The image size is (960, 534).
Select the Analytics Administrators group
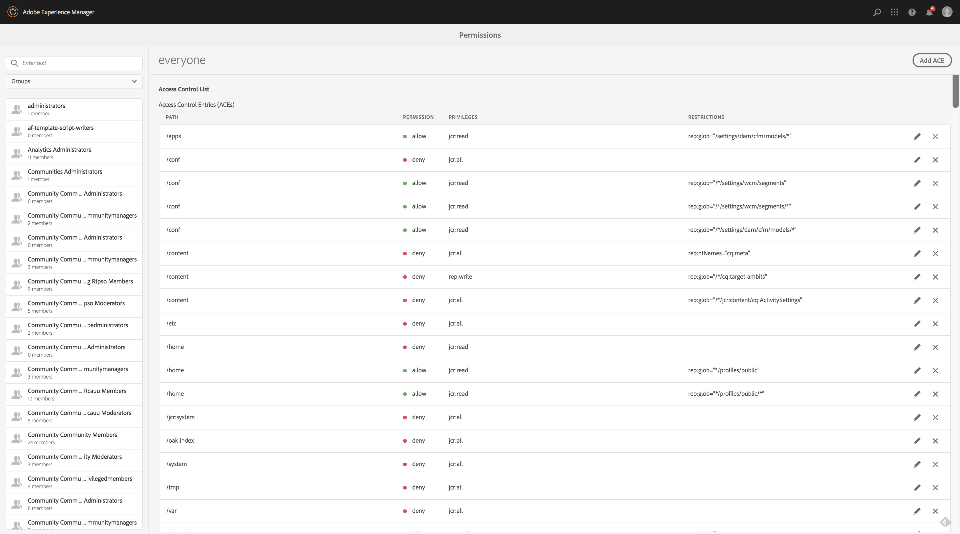[x=74, y=153]
